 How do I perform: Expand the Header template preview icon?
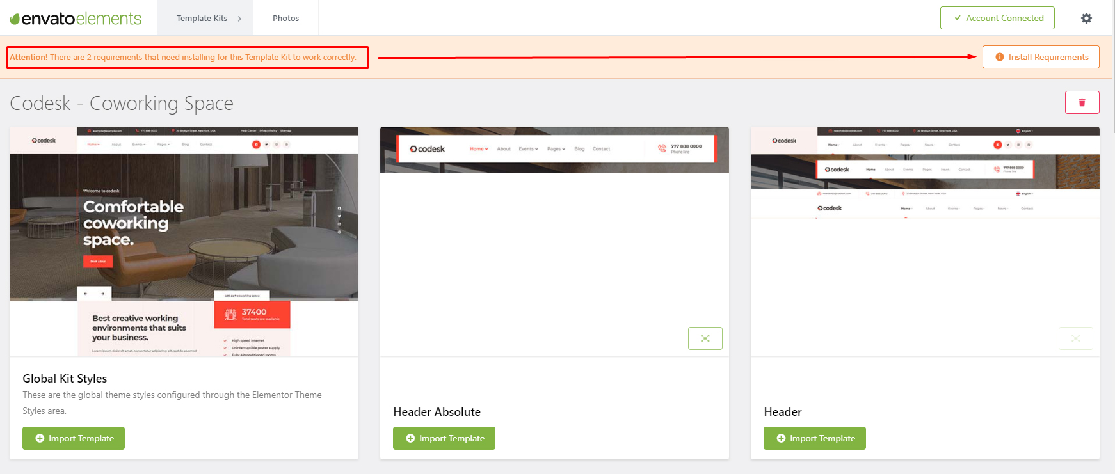pyautogui.click(x=1075, y=338)
